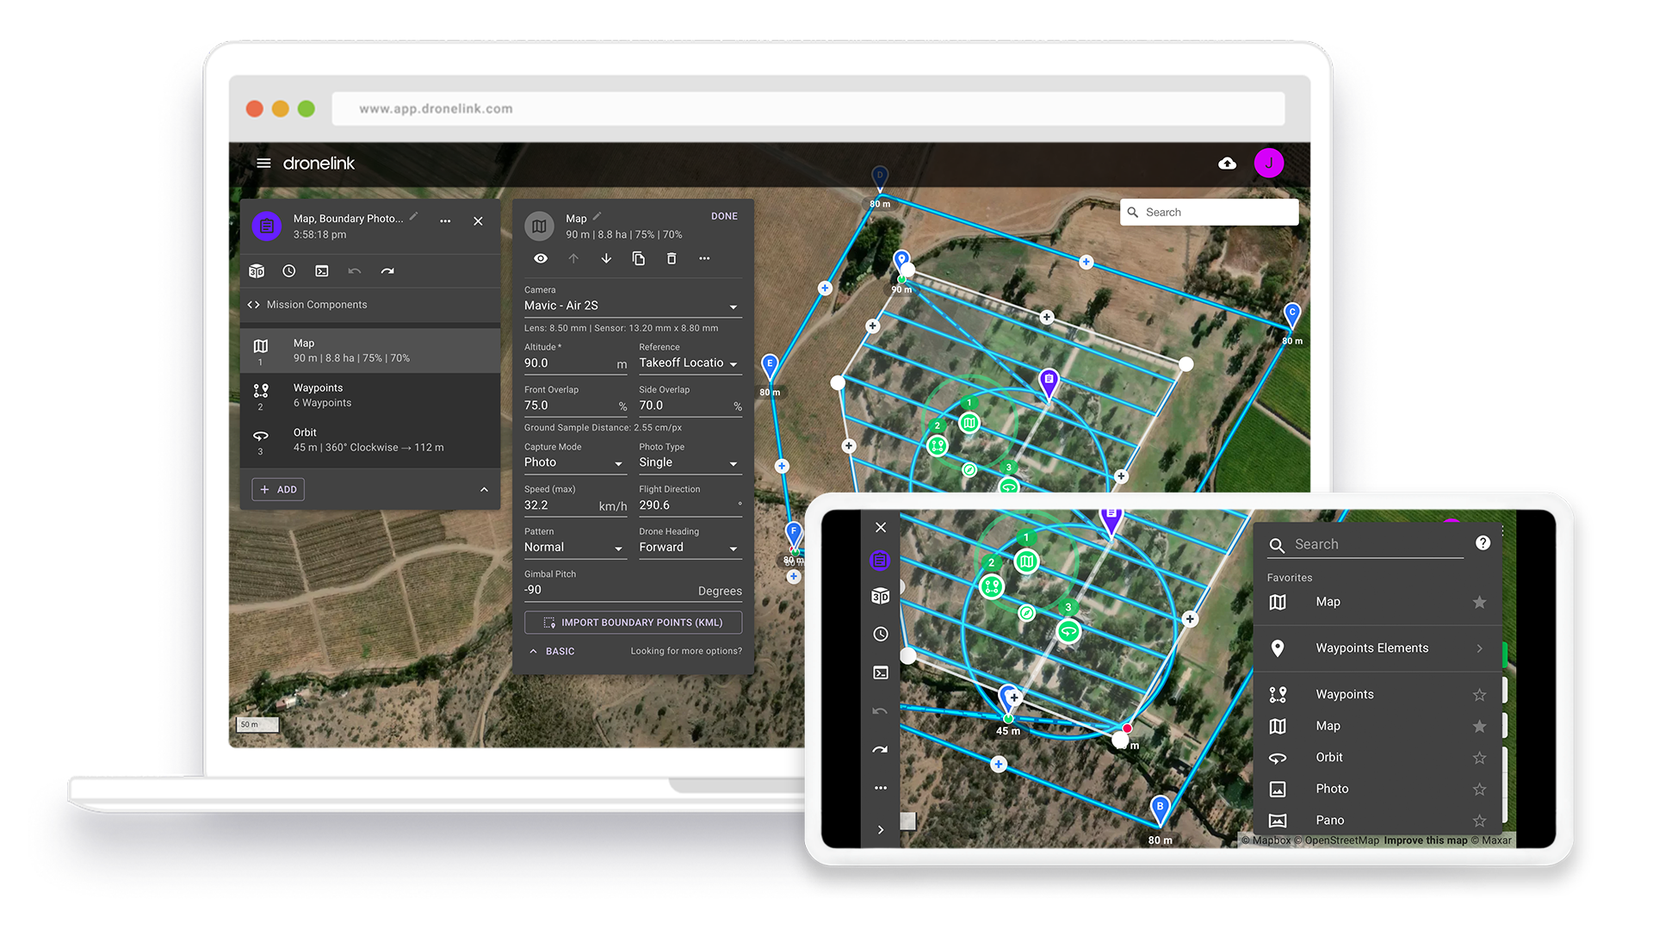Delete the Map component using trash icon
This screenshot has height=930, width=1653.
[672, 258]
